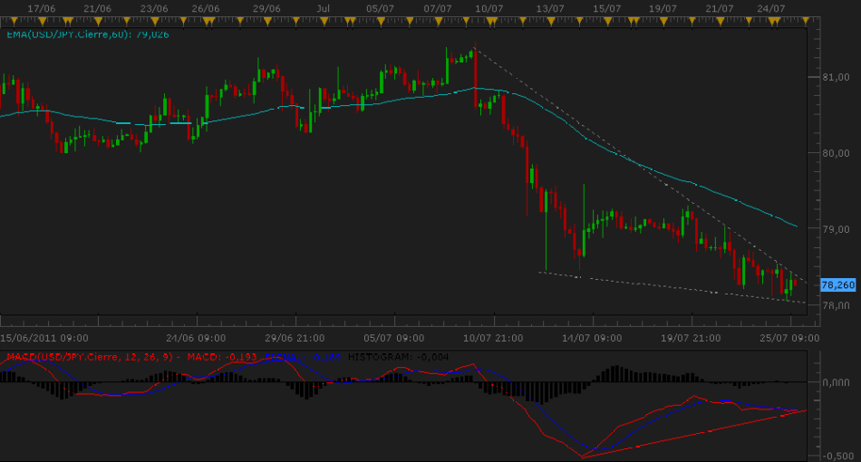Screen dimensions: 861x462
Task: Click the yellow marker under 21/06 date
Action: pyautogui.click(x=97, y=20)
